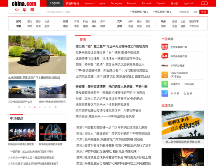216x166 pixels.
Task: Open the 娱乐 navigation category
Action: click(66, 26)
